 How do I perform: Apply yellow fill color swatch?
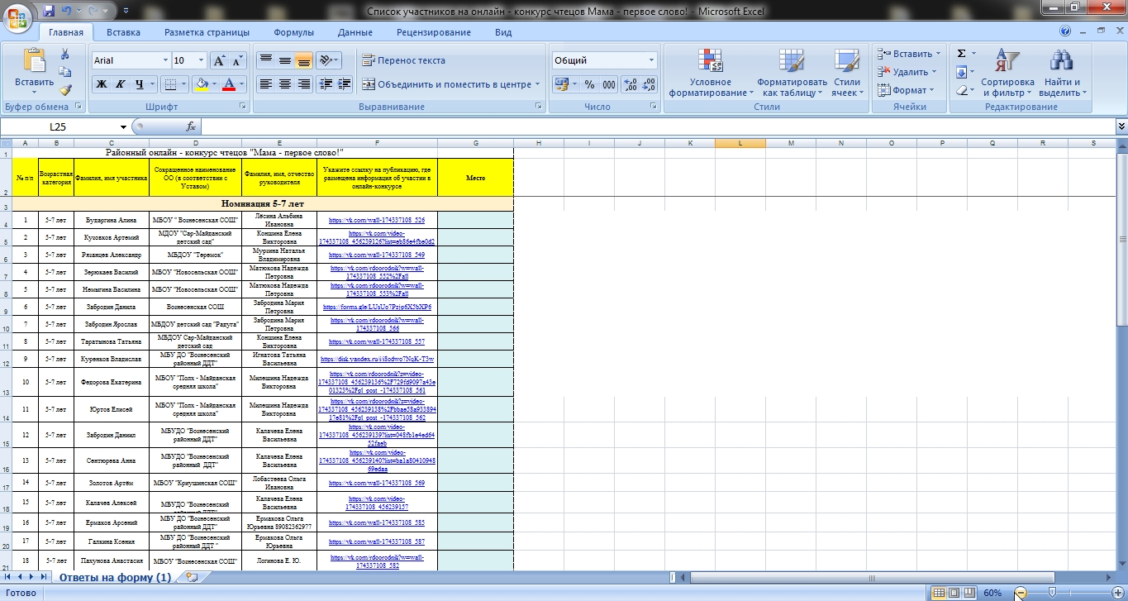[x=200, y=83]
